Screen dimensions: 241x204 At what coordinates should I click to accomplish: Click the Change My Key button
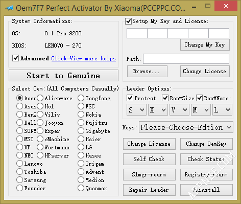click(205, 45)
